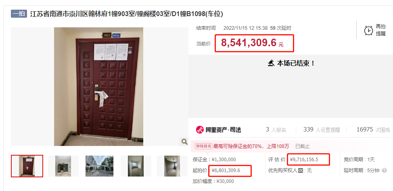This screenshot has height=191, width=393.
Task: Select the last hallway thumbnail
Action: click(172, 166)
